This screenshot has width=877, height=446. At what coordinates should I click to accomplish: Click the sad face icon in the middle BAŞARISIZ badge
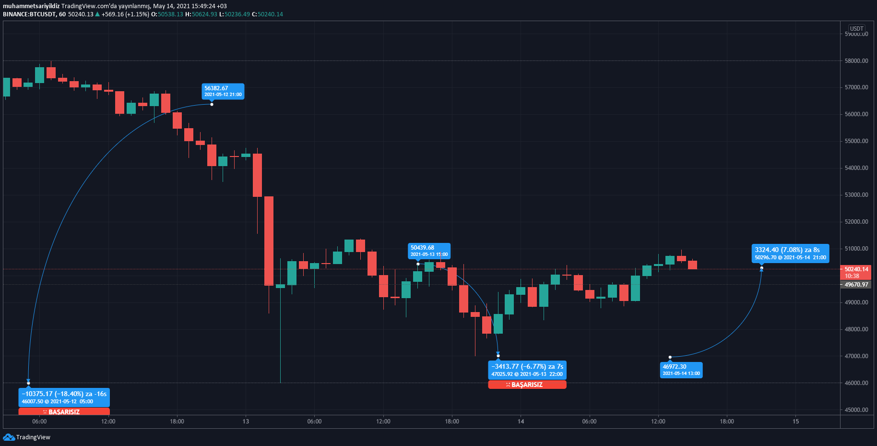(x=508, y=385)
